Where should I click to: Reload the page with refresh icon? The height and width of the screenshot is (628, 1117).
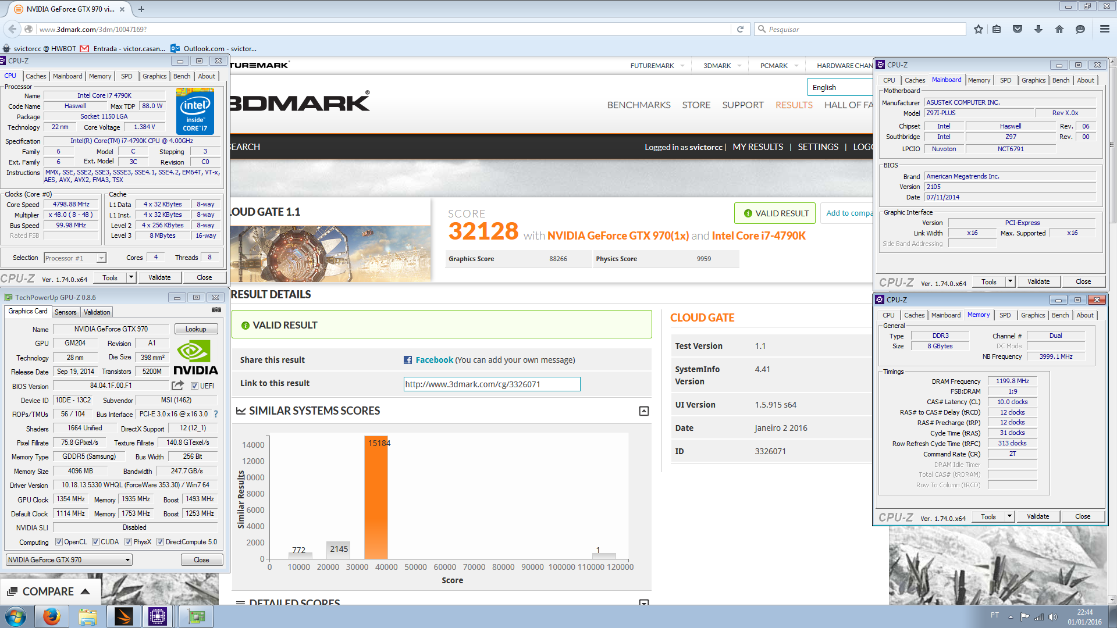point(740,29)
